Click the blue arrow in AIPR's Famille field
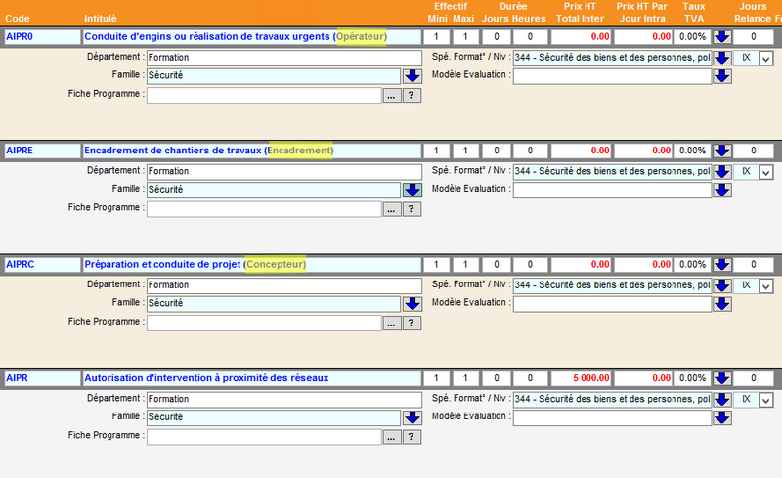782x478 pixels. tap(412, 418)
